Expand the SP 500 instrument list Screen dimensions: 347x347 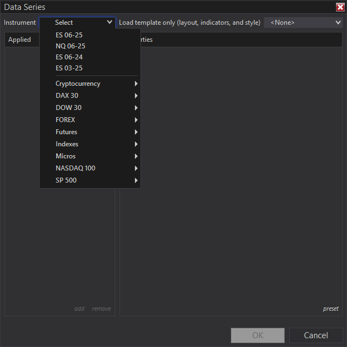click(x=90, y=180)
